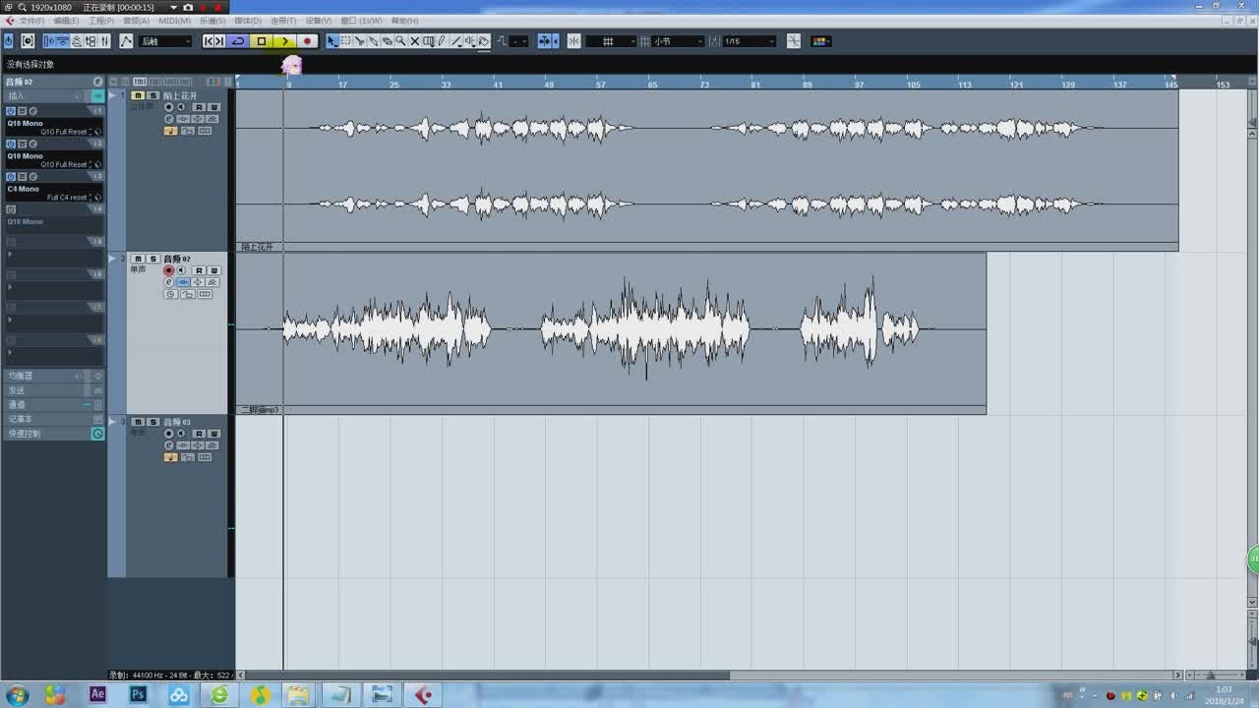This screenshot has width=1259, height=708.
Task: Open the 帮助 menu
Action: click(404, 21)
